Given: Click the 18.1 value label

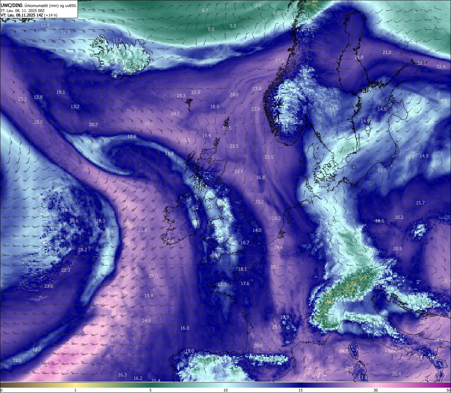Looking at the screenshot, I should pyautogui.click(x=242, y=269).
